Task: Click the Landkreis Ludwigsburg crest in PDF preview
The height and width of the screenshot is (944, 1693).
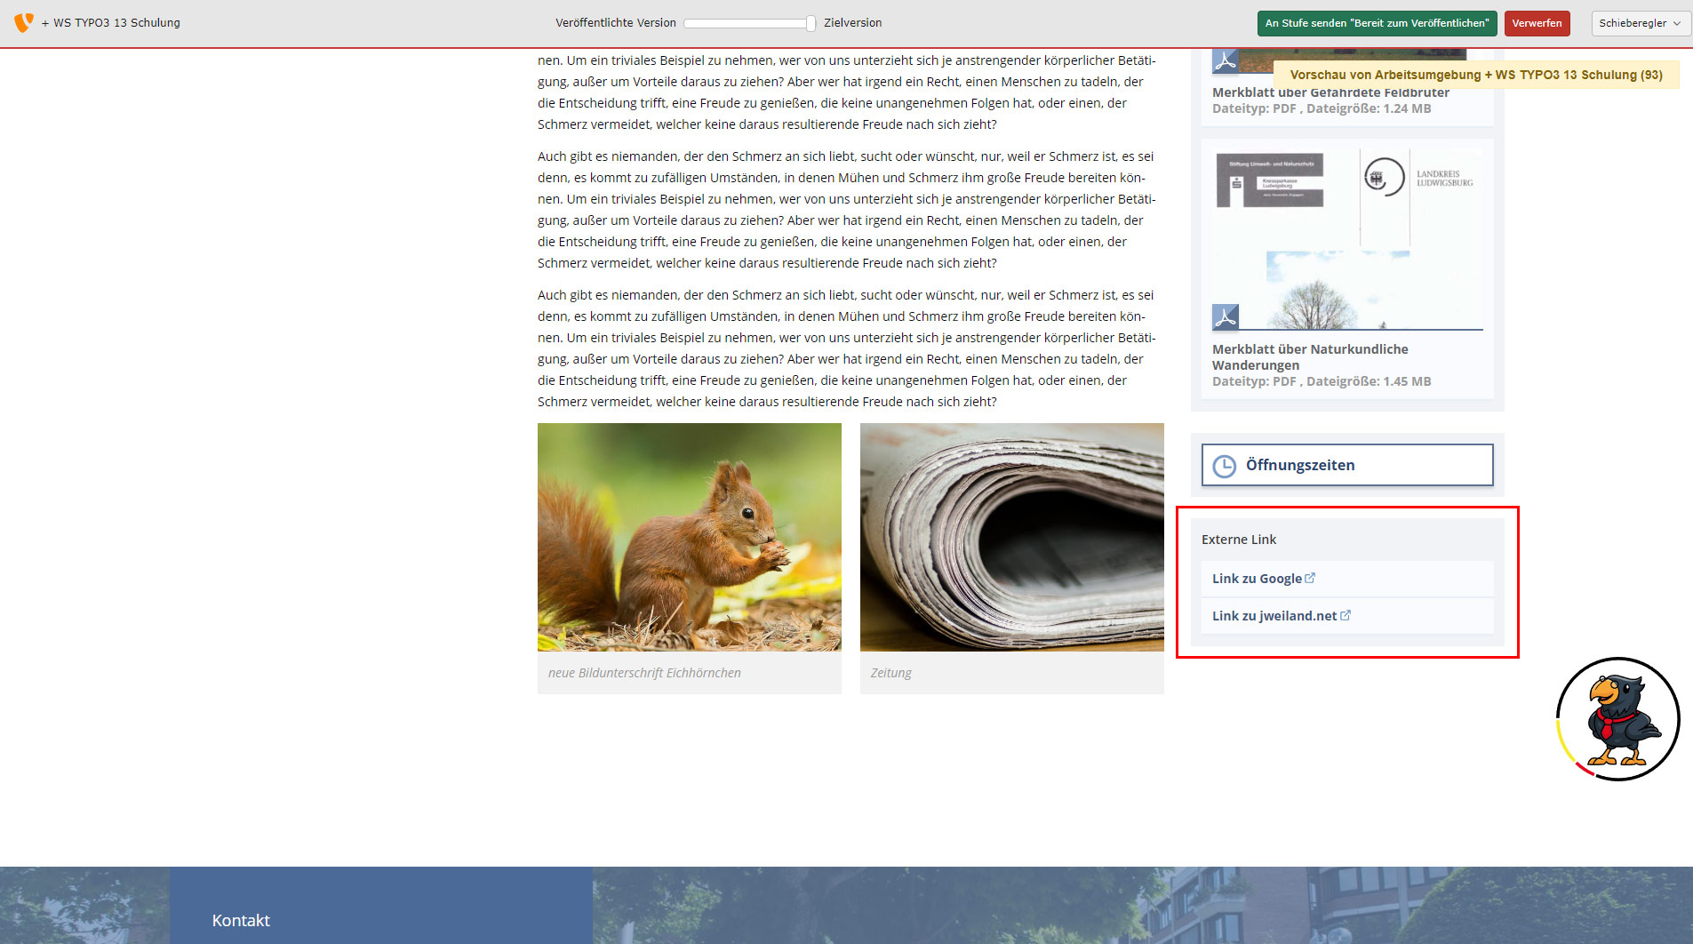Action: click(1384, 178)
